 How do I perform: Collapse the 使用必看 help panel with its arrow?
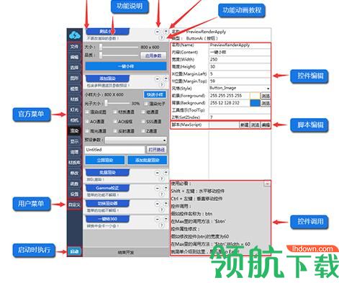[x=267, y=184]
